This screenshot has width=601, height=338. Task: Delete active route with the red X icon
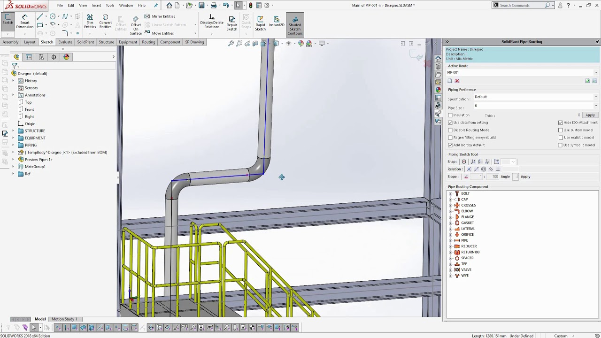[457, 81]
